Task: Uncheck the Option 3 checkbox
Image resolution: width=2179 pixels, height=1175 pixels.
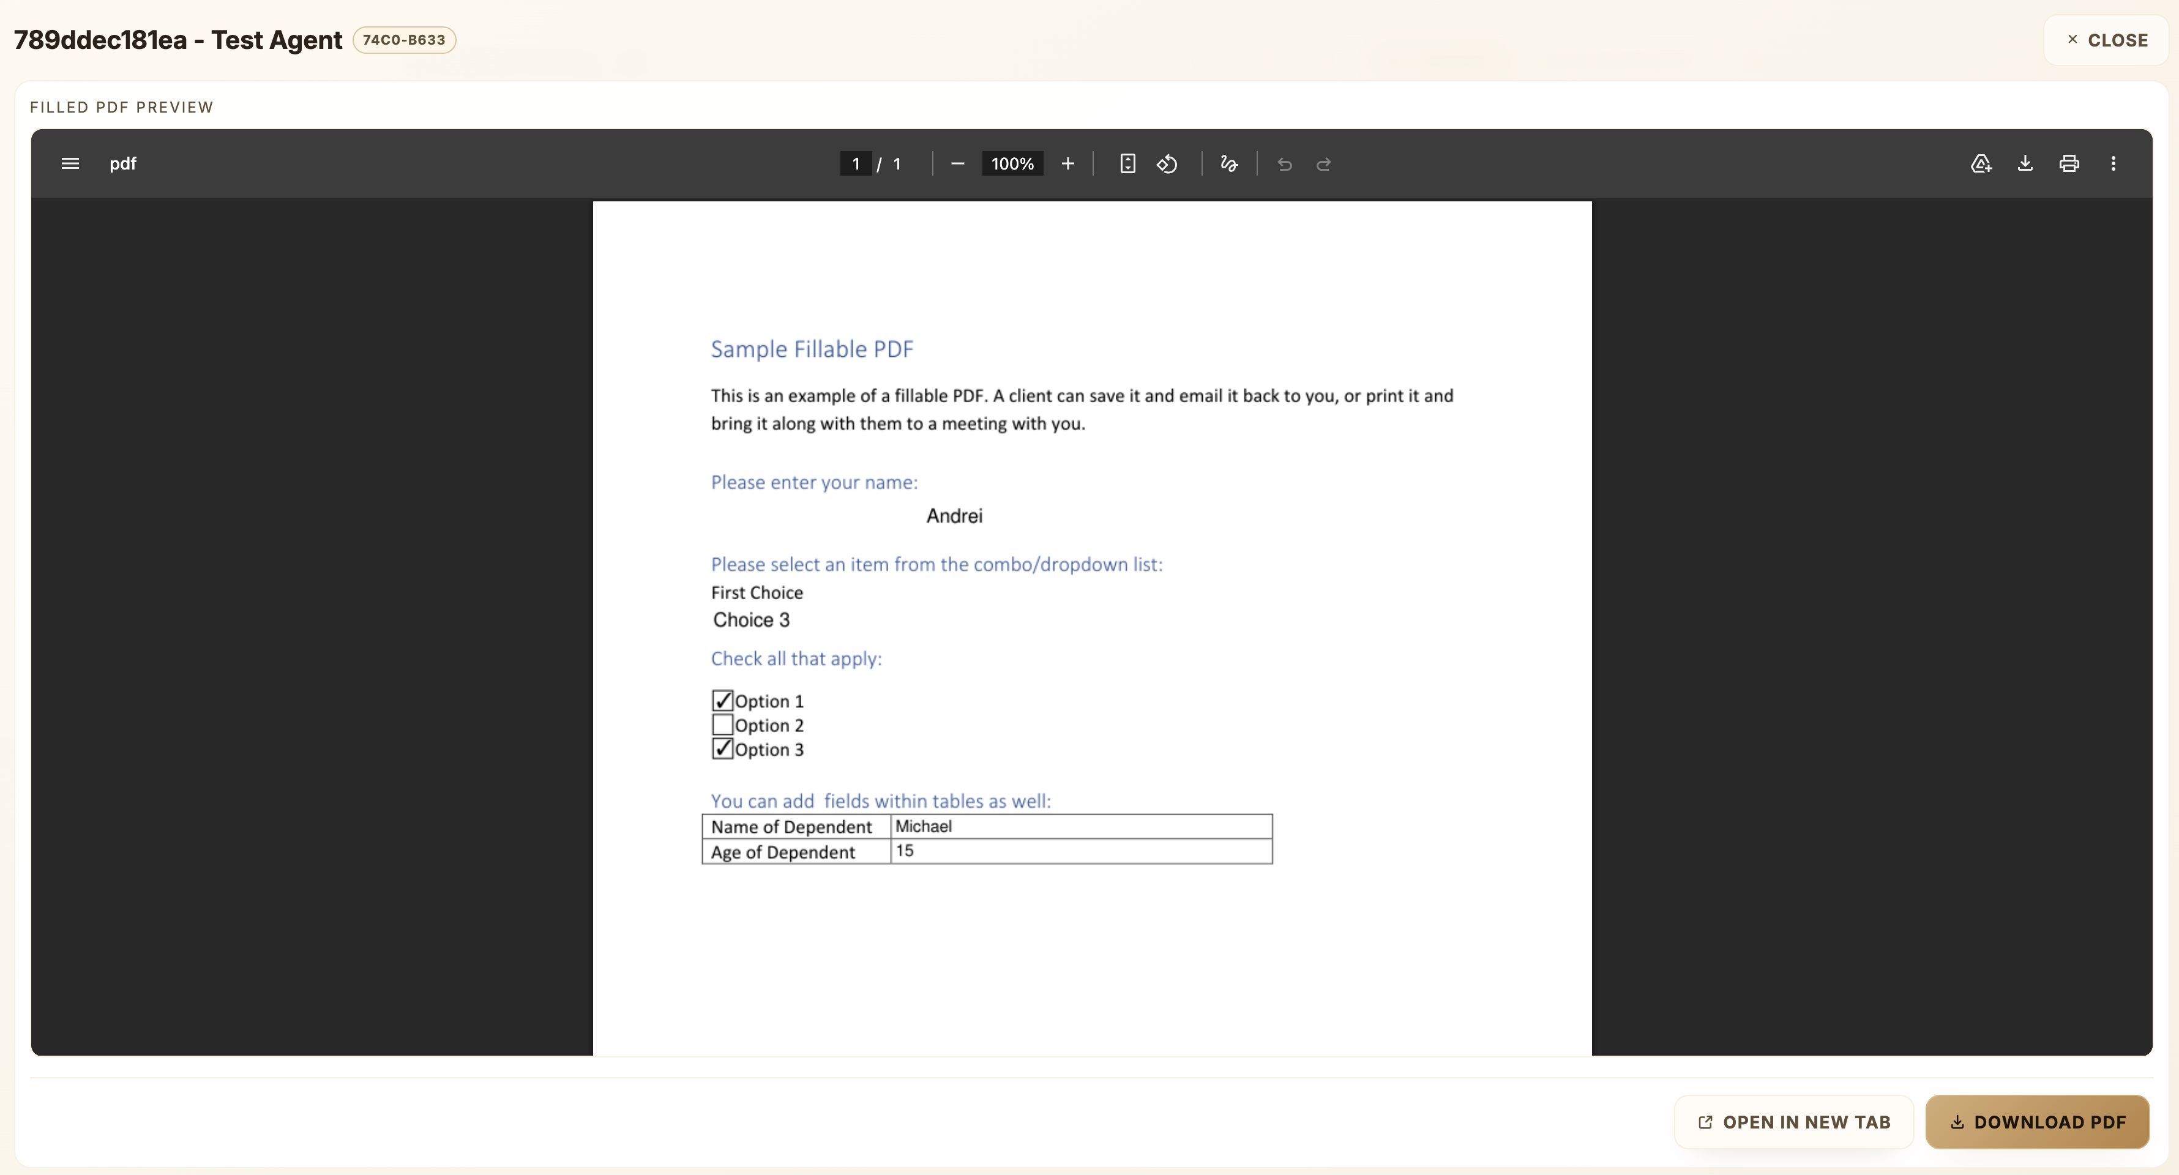Action: click(x=722, y=748)
